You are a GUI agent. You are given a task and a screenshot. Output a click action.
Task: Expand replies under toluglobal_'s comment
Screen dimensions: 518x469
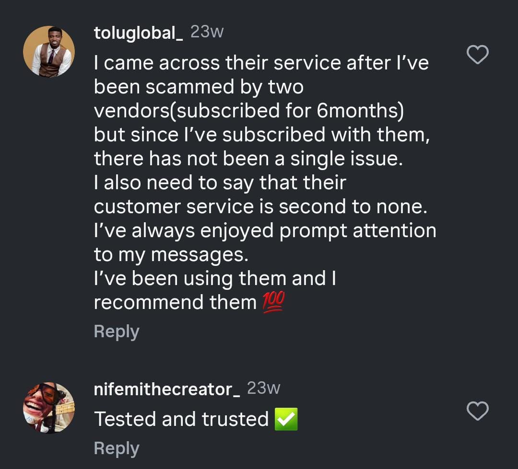(117, 331)
